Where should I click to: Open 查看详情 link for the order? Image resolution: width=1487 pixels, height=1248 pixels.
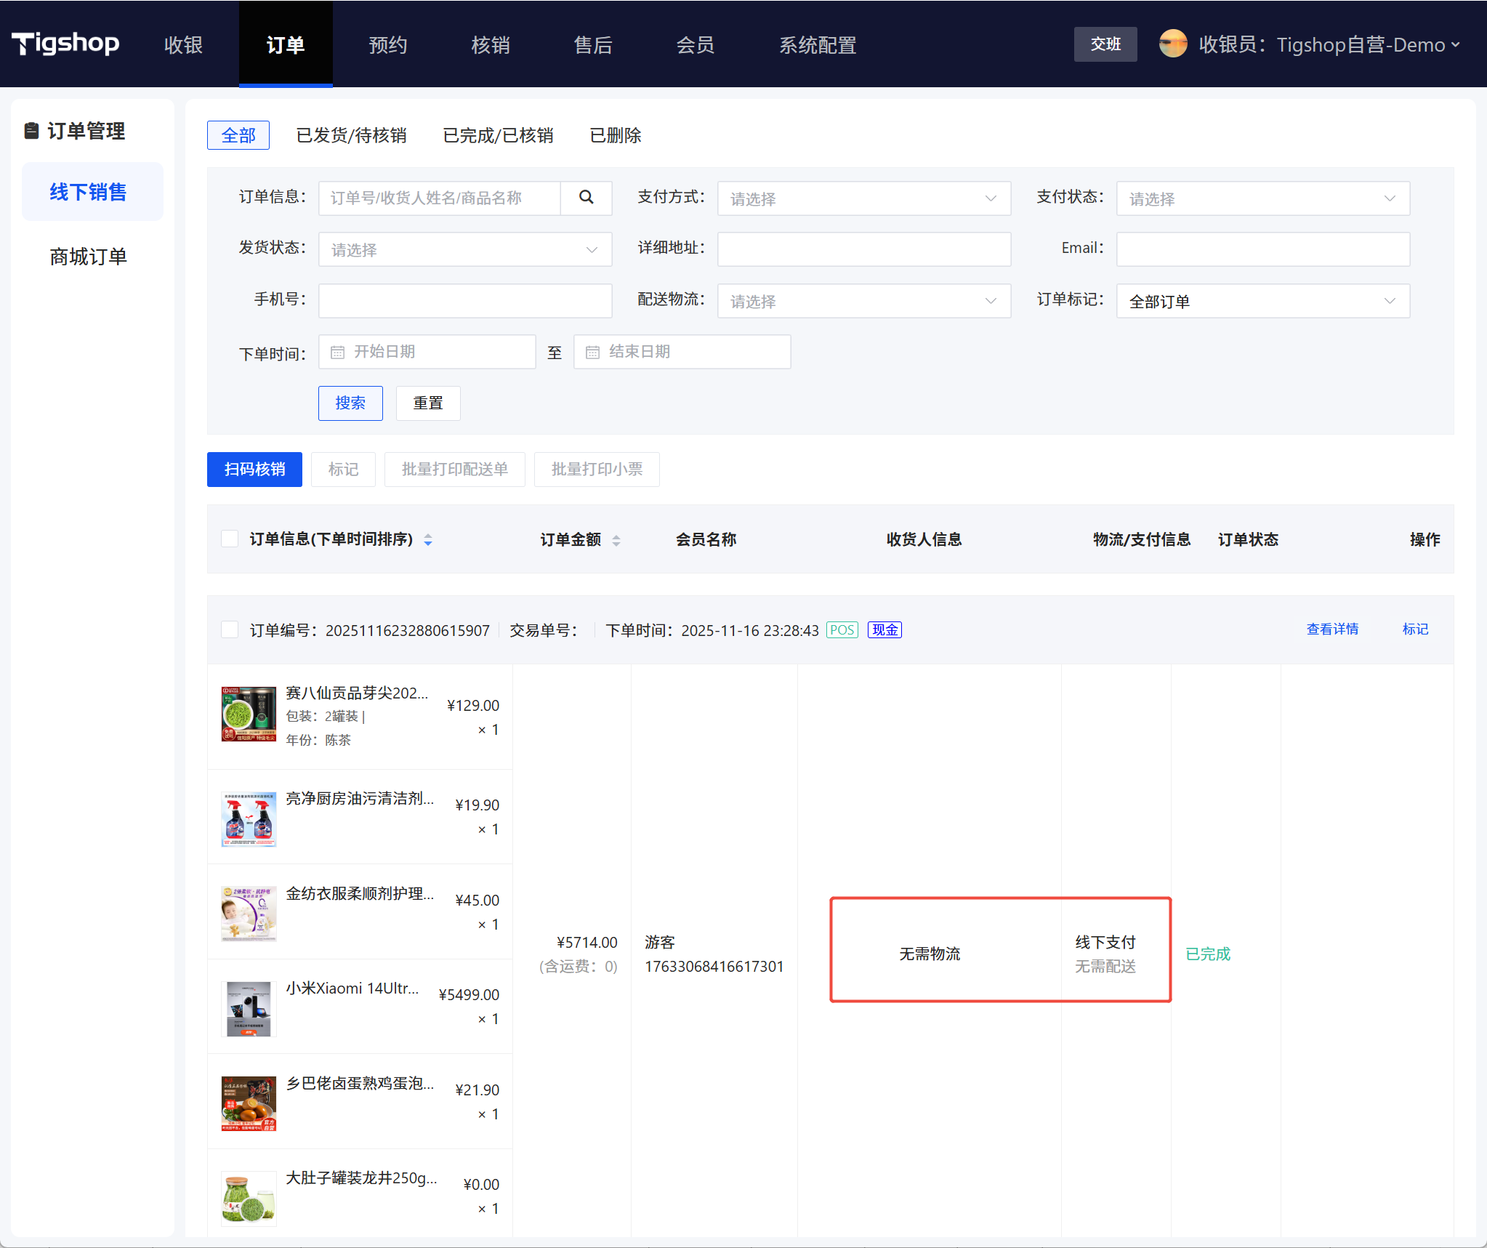pyautogui.click(x=1331, y=629)
